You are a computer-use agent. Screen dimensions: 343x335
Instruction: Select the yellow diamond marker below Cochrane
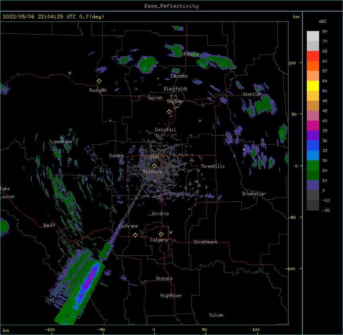click(135, 235)
